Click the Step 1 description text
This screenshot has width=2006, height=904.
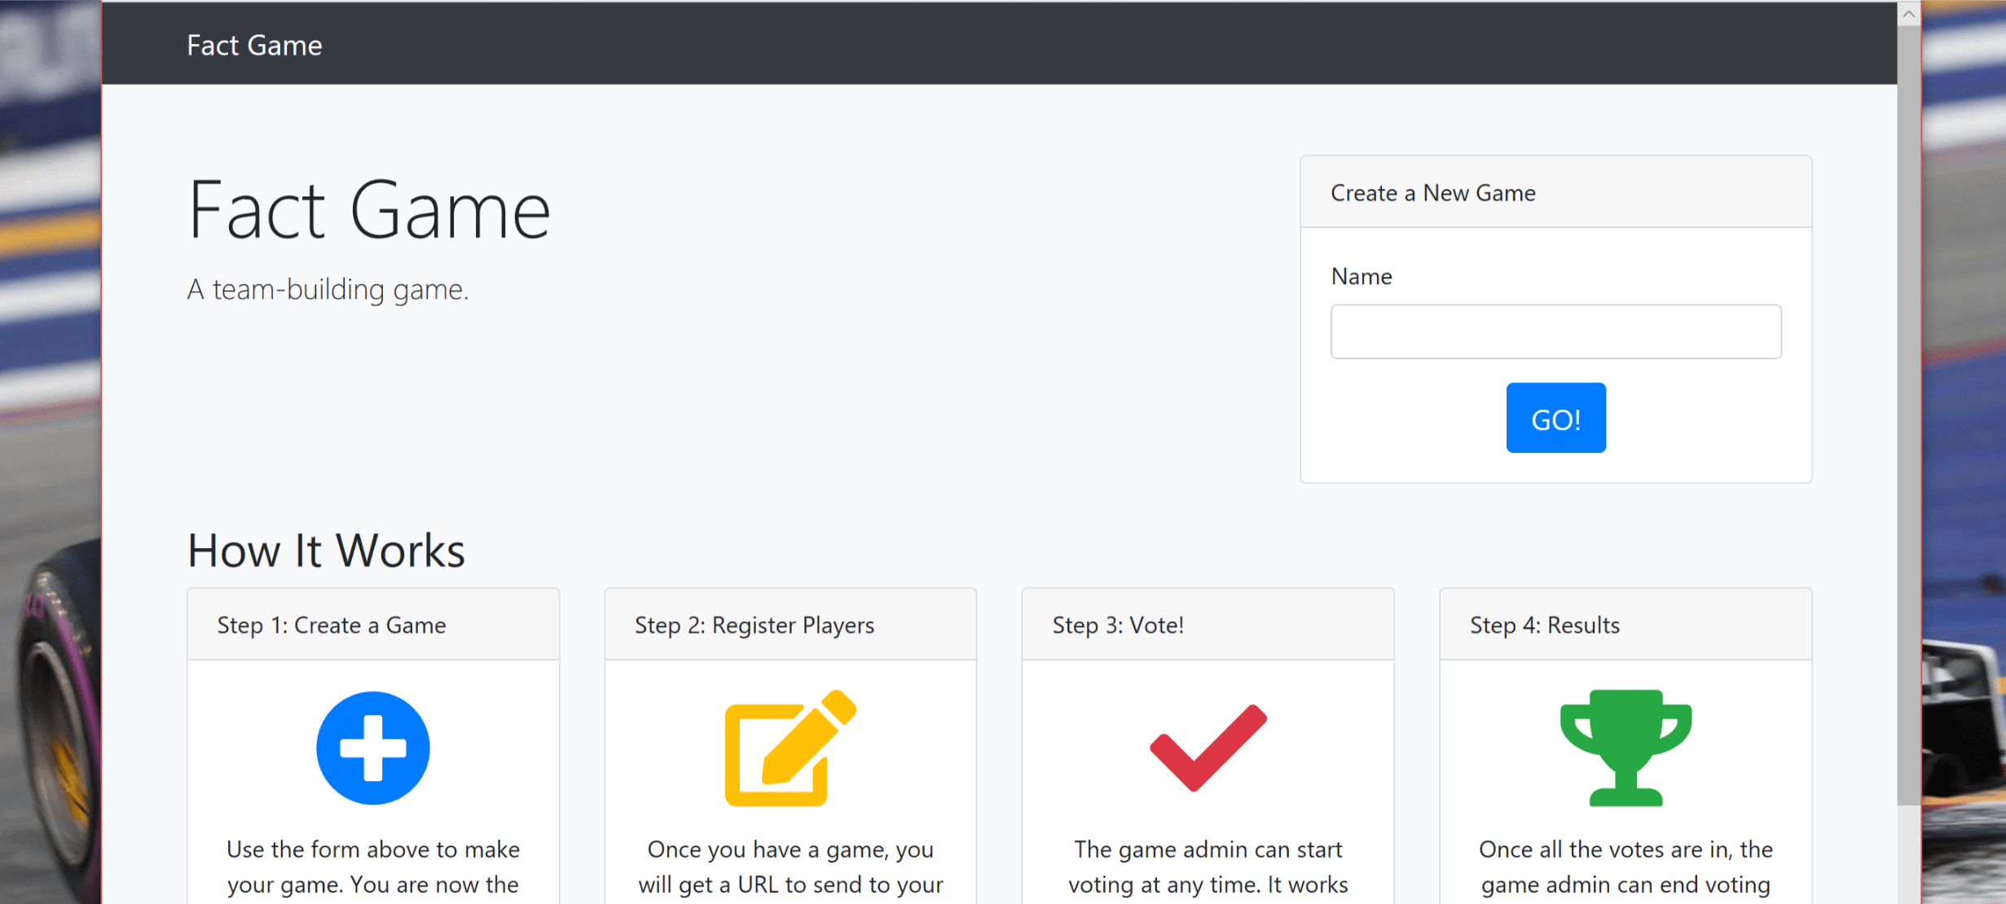coord(373,867)
